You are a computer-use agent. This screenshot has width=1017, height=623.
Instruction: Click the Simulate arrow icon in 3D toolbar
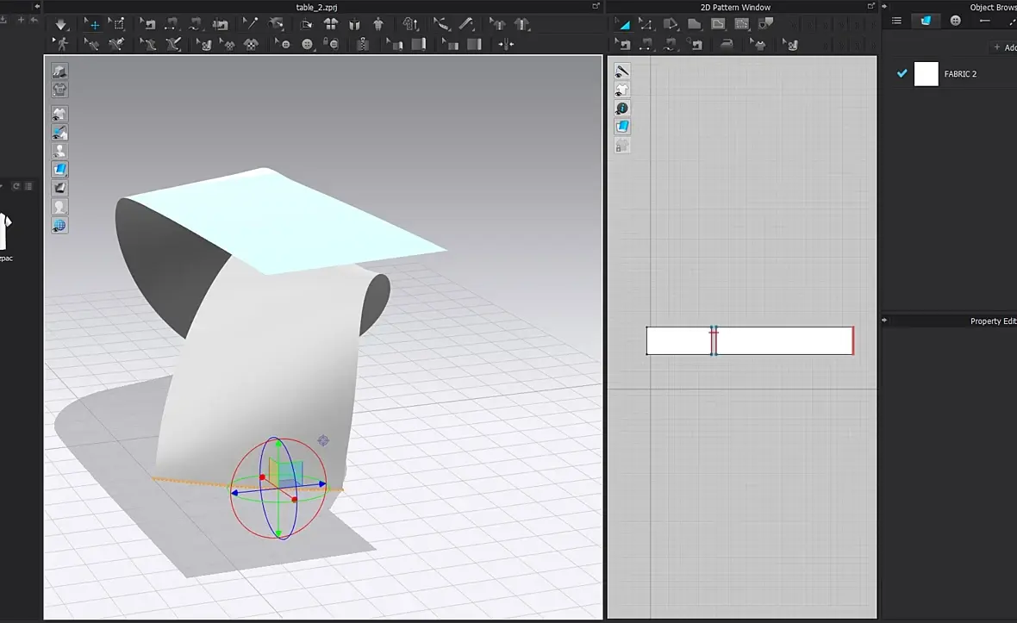[x=61, y=24]
